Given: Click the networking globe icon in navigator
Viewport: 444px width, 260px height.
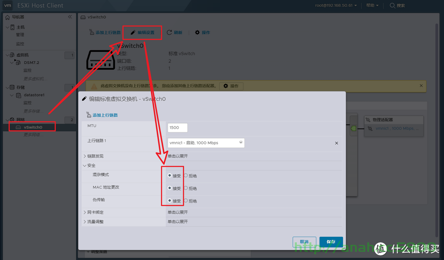Looking at the screenshot, I should coord(12,120).
